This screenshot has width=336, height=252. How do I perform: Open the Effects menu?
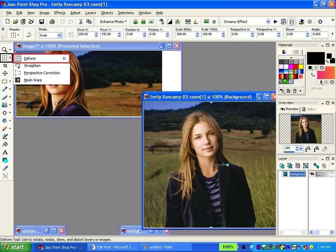pyautogui.click(x=60, y=13)
